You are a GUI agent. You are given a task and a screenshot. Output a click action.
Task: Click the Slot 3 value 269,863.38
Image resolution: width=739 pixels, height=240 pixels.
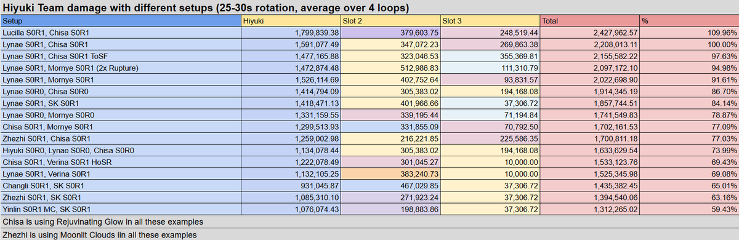(x=490, y=44)
